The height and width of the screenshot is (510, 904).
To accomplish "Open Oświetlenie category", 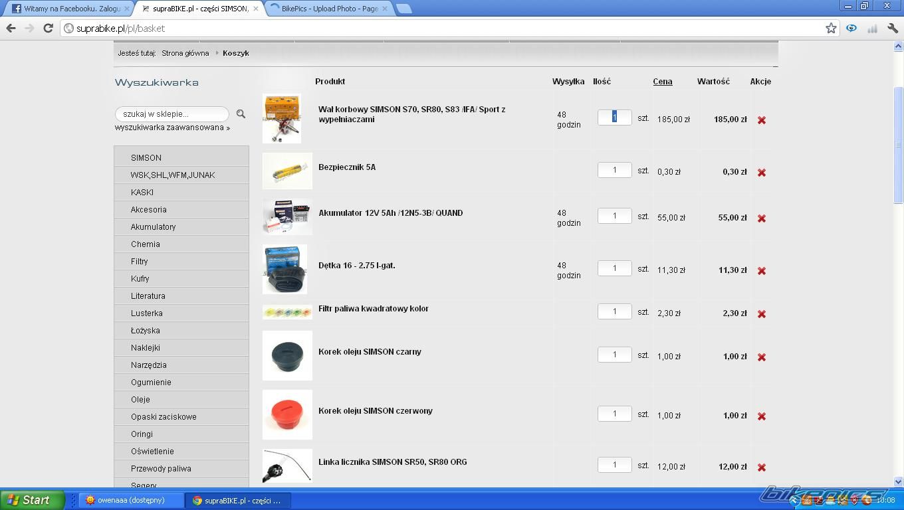I will pos(181,452).
